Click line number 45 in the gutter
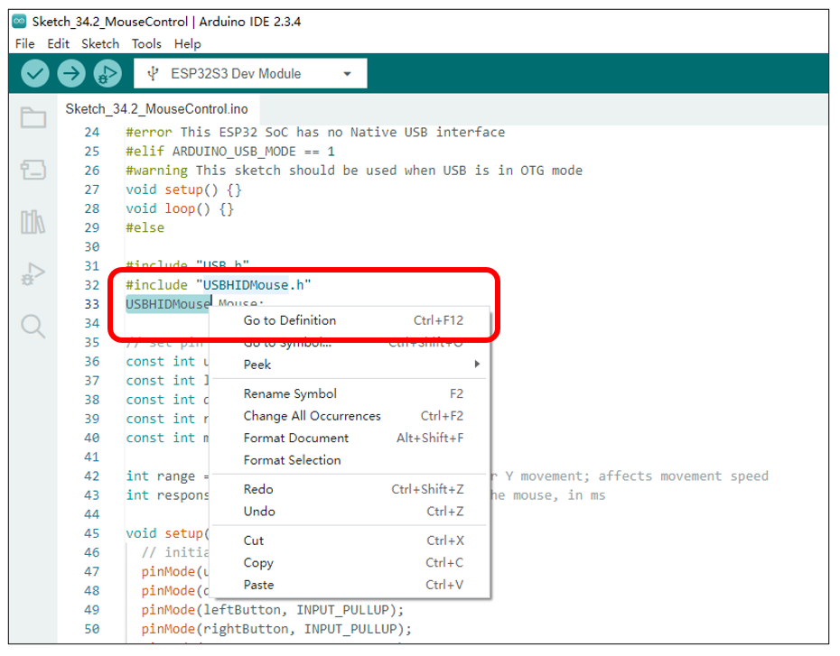 coord(91,533)
